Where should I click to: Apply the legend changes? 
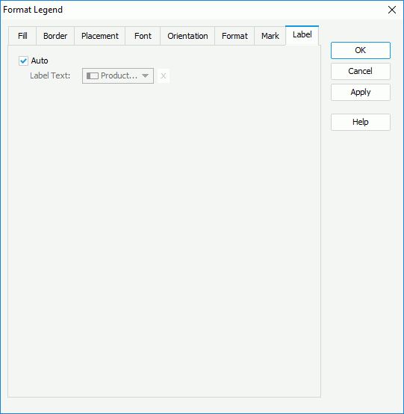tap(361, 93)
